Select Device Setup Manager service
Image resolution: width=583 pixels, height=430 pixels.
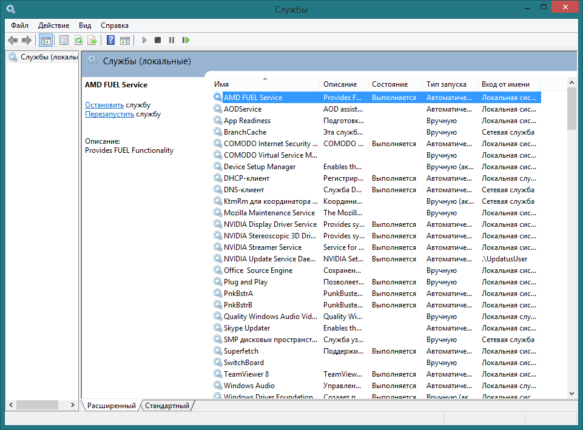click(260, 167)
